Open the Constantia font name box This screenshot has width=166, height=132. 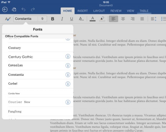(x=26, y=19)
